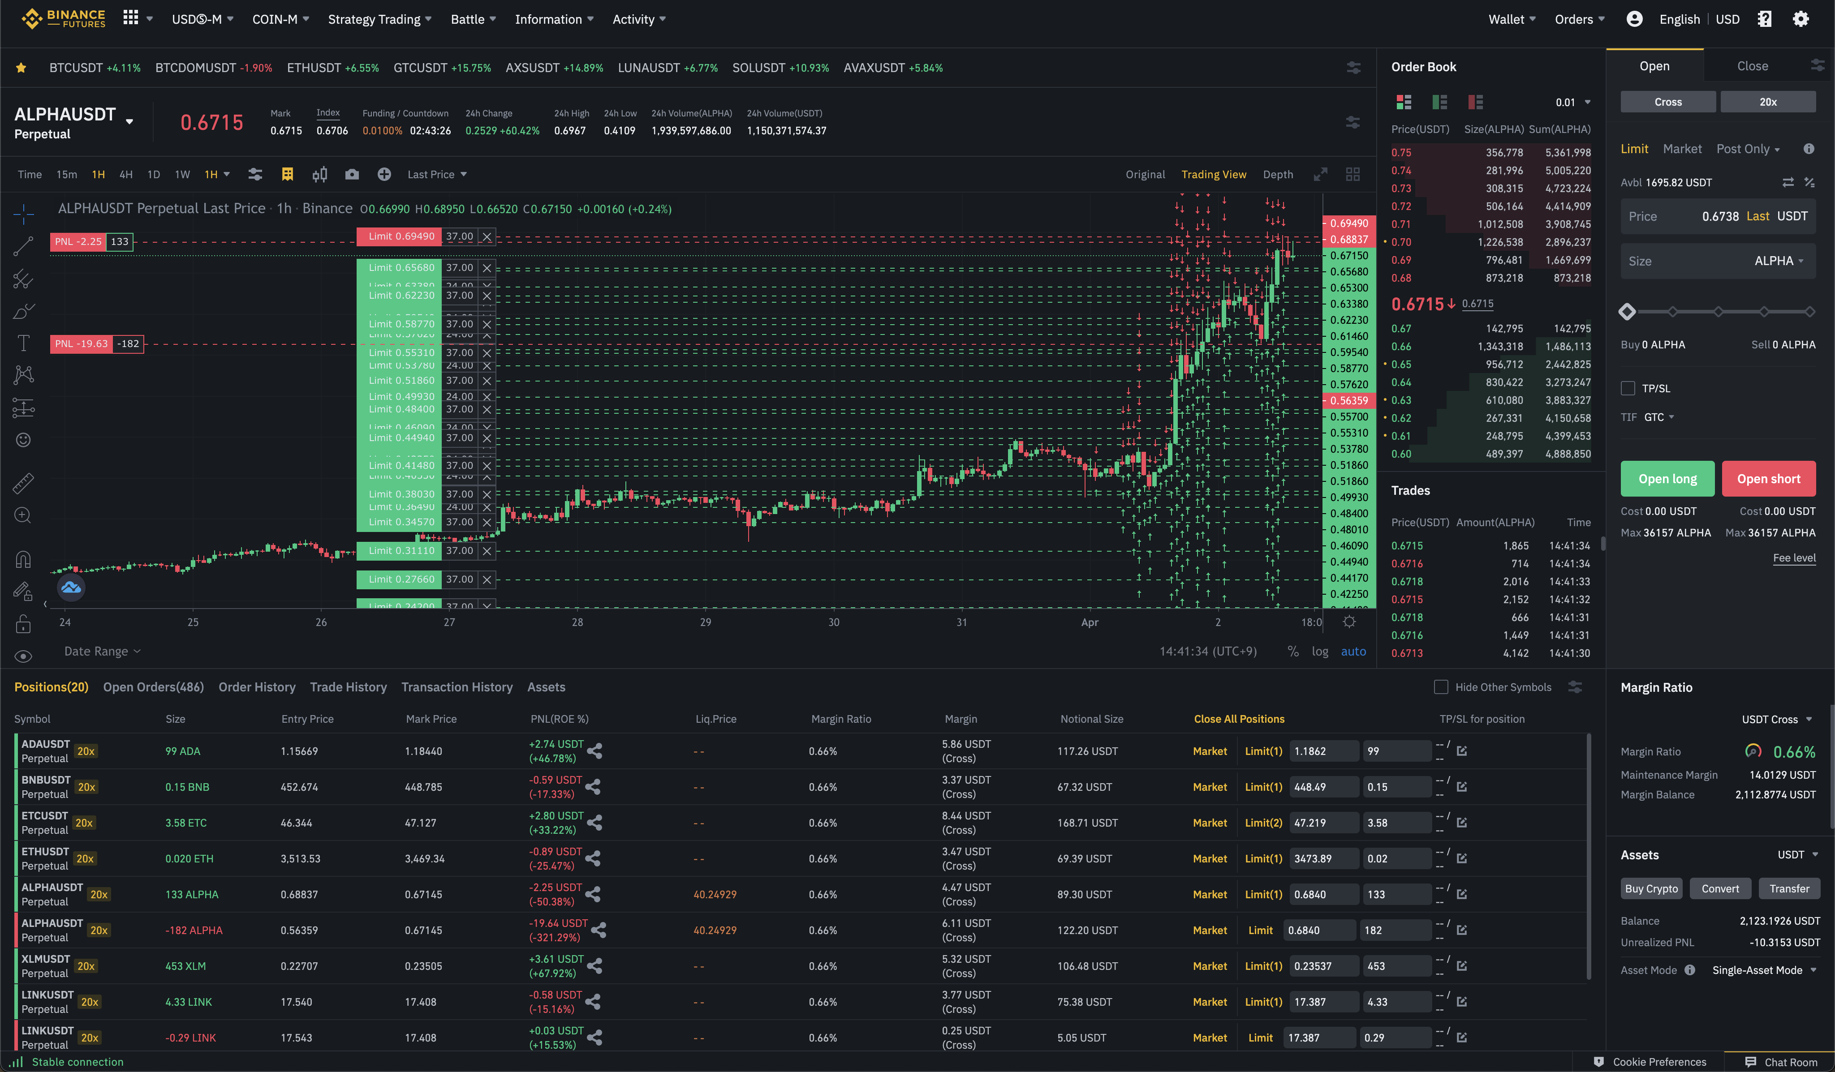Toggle chart objects visibility eye icon

click(x=23, y=656)
